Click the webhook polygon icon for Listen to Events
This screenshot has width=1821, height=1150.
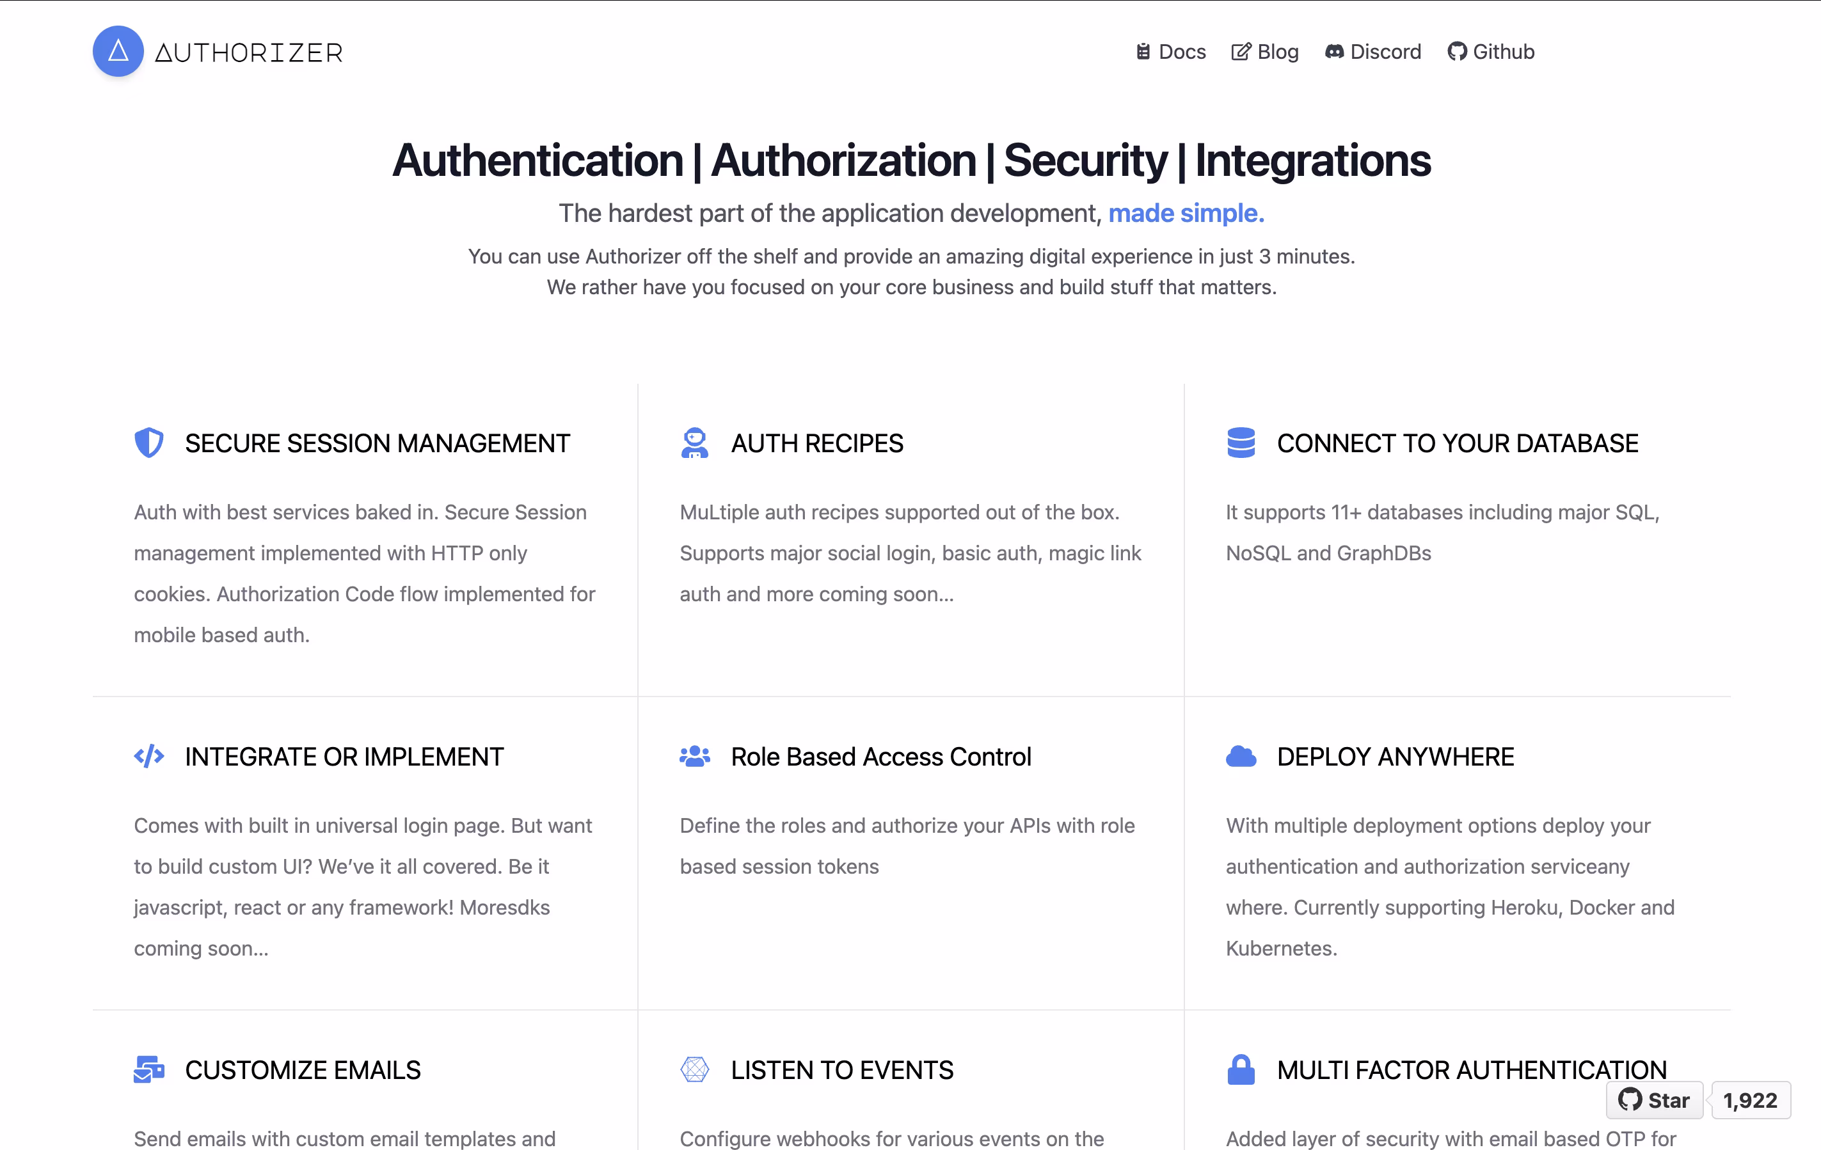694,1069
